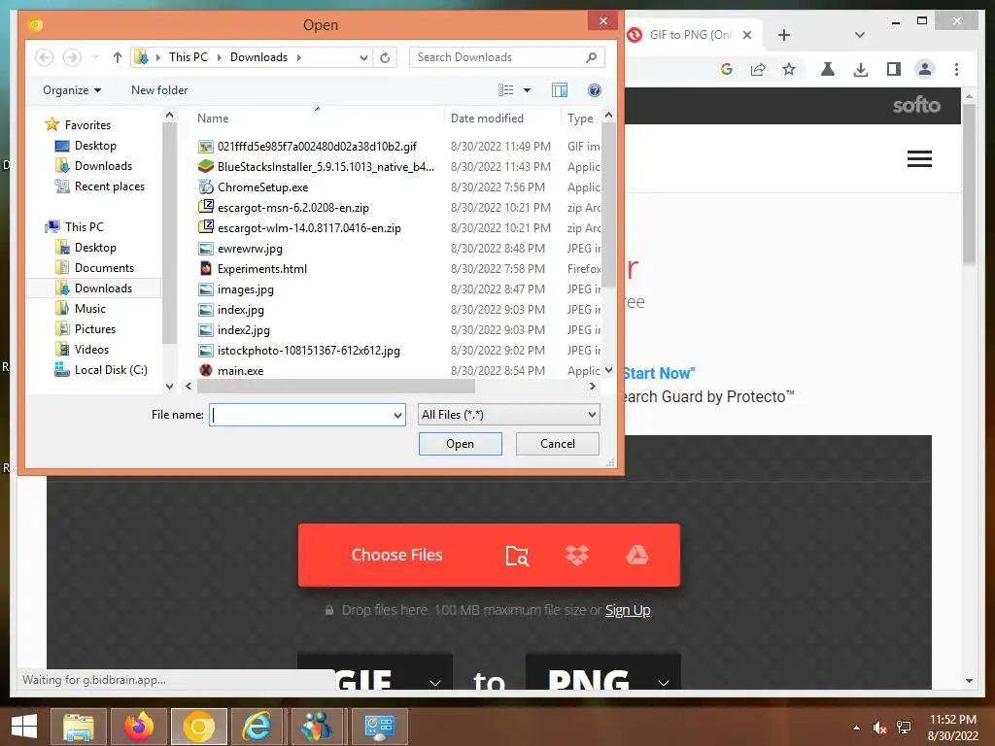
Task: Select Pictures folder in sidebar
Action: click(94, 329)
